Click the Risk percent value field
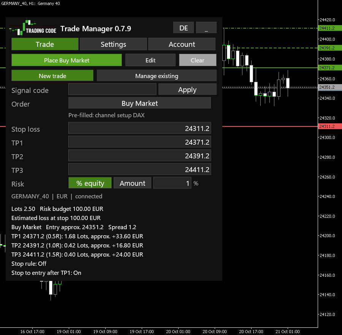Screen dimensions: 342x335 click(172, 183)
